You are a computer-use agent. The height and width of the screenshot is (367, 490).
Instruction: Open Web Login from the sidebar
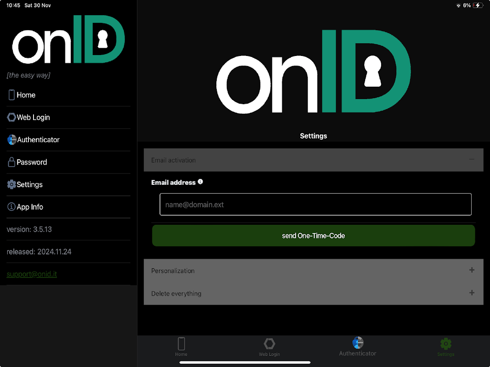click(x=68, y=117)
